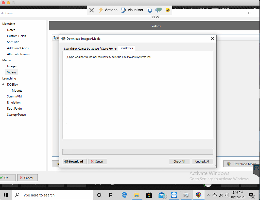The height and width of the screenshot is (200, 260).
Task: Select the Media category
Action: pos(6,60)
